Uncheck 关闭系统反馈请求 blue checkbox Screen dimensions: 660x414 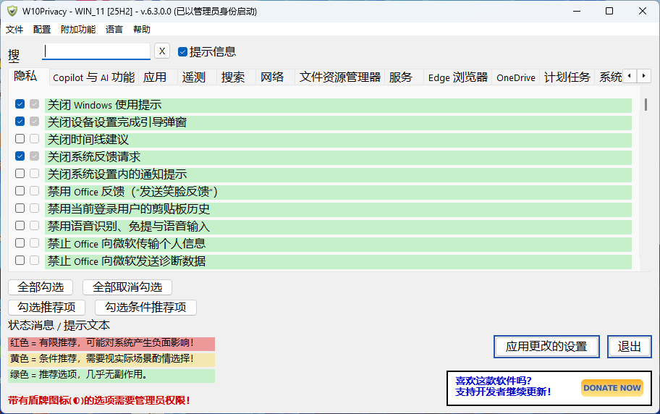click(x=20, y=156)
